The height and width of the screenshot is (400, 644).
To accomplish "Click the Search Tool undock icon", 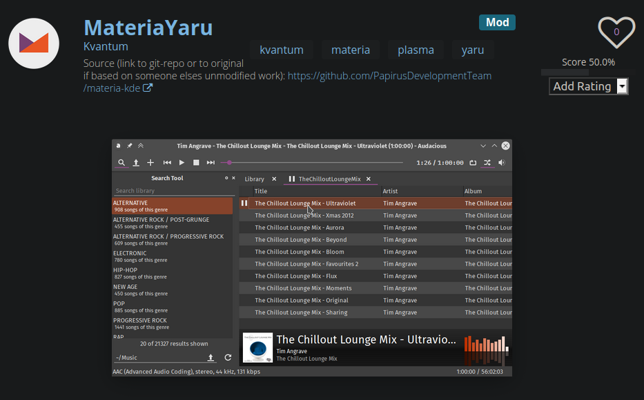I will [226, 178].
